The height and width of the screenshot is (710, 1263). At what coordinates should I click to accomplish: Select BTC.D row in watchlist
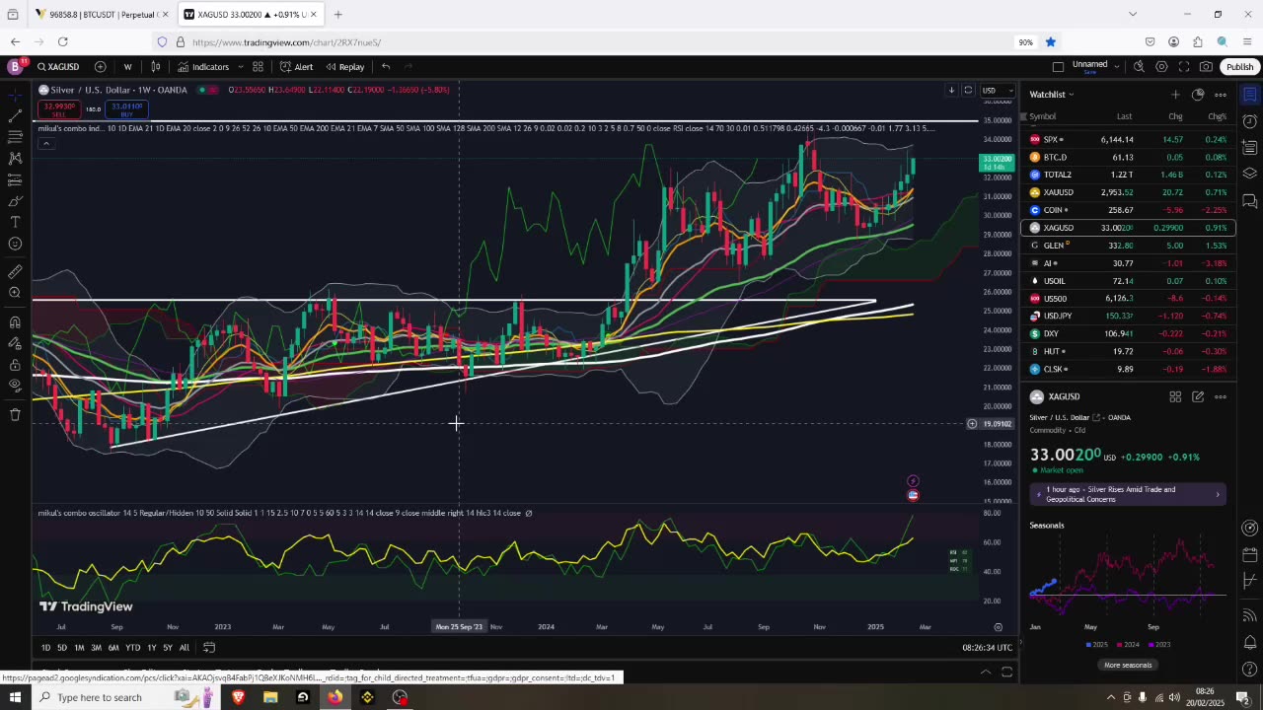tap(1128, 157)
